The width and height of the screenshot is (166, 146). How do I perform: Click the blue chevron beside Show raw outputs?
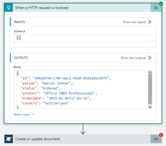click(x=150, y=58)
